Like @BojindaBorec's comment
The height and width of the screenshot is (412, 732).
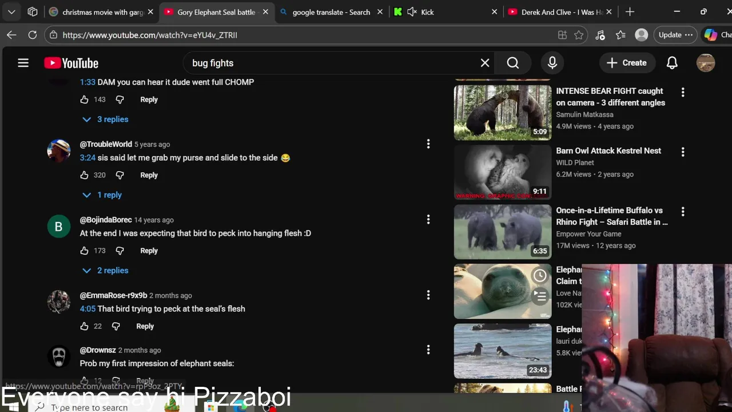84,251
